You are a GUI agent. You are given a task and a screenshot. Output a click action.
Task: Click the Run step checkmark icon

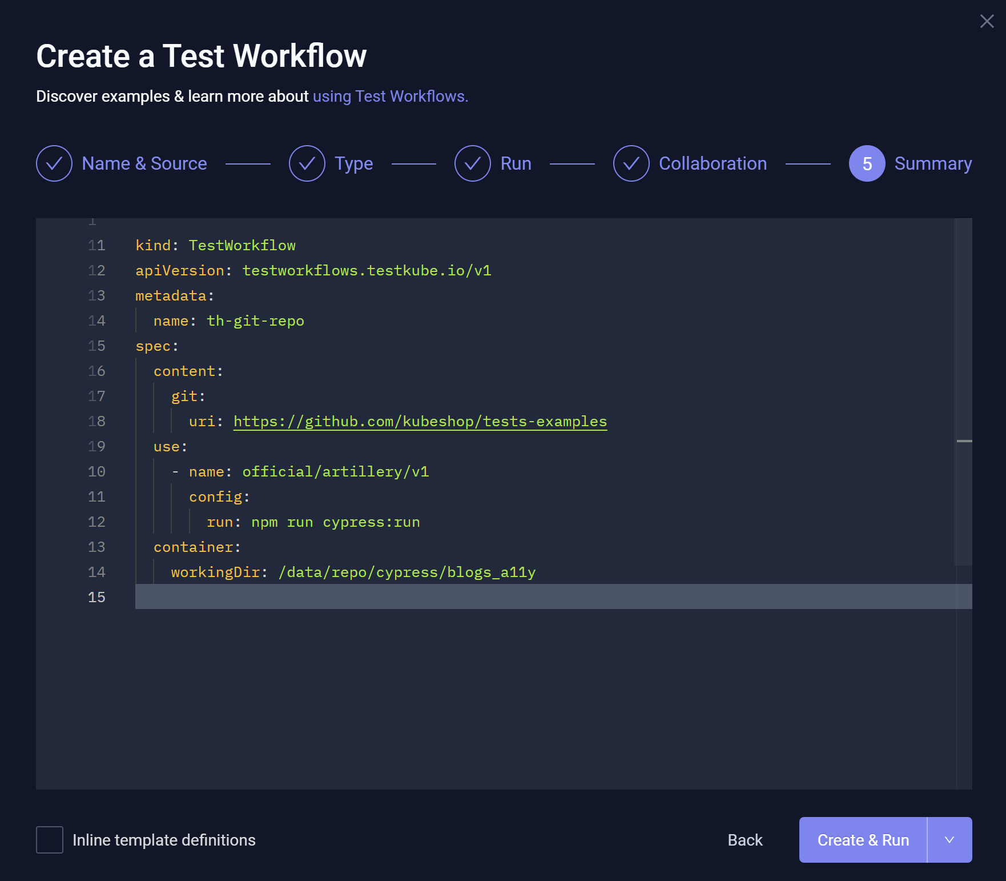[472, 163]
